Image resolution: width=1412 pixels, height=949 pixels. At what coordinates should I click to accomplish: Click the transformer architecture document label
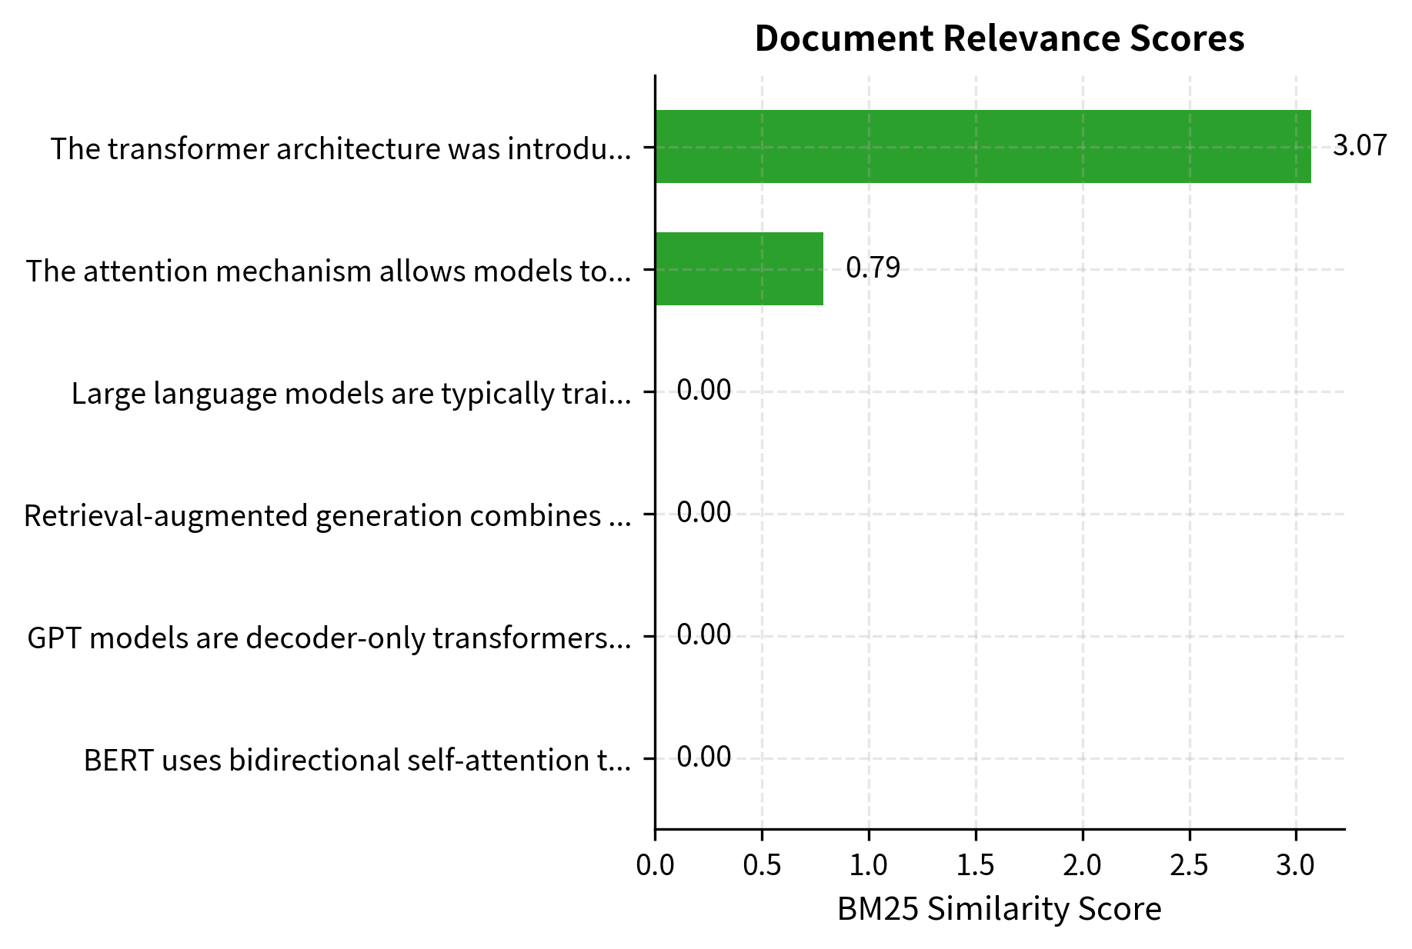pyautogui.click(x=342, y=148)
